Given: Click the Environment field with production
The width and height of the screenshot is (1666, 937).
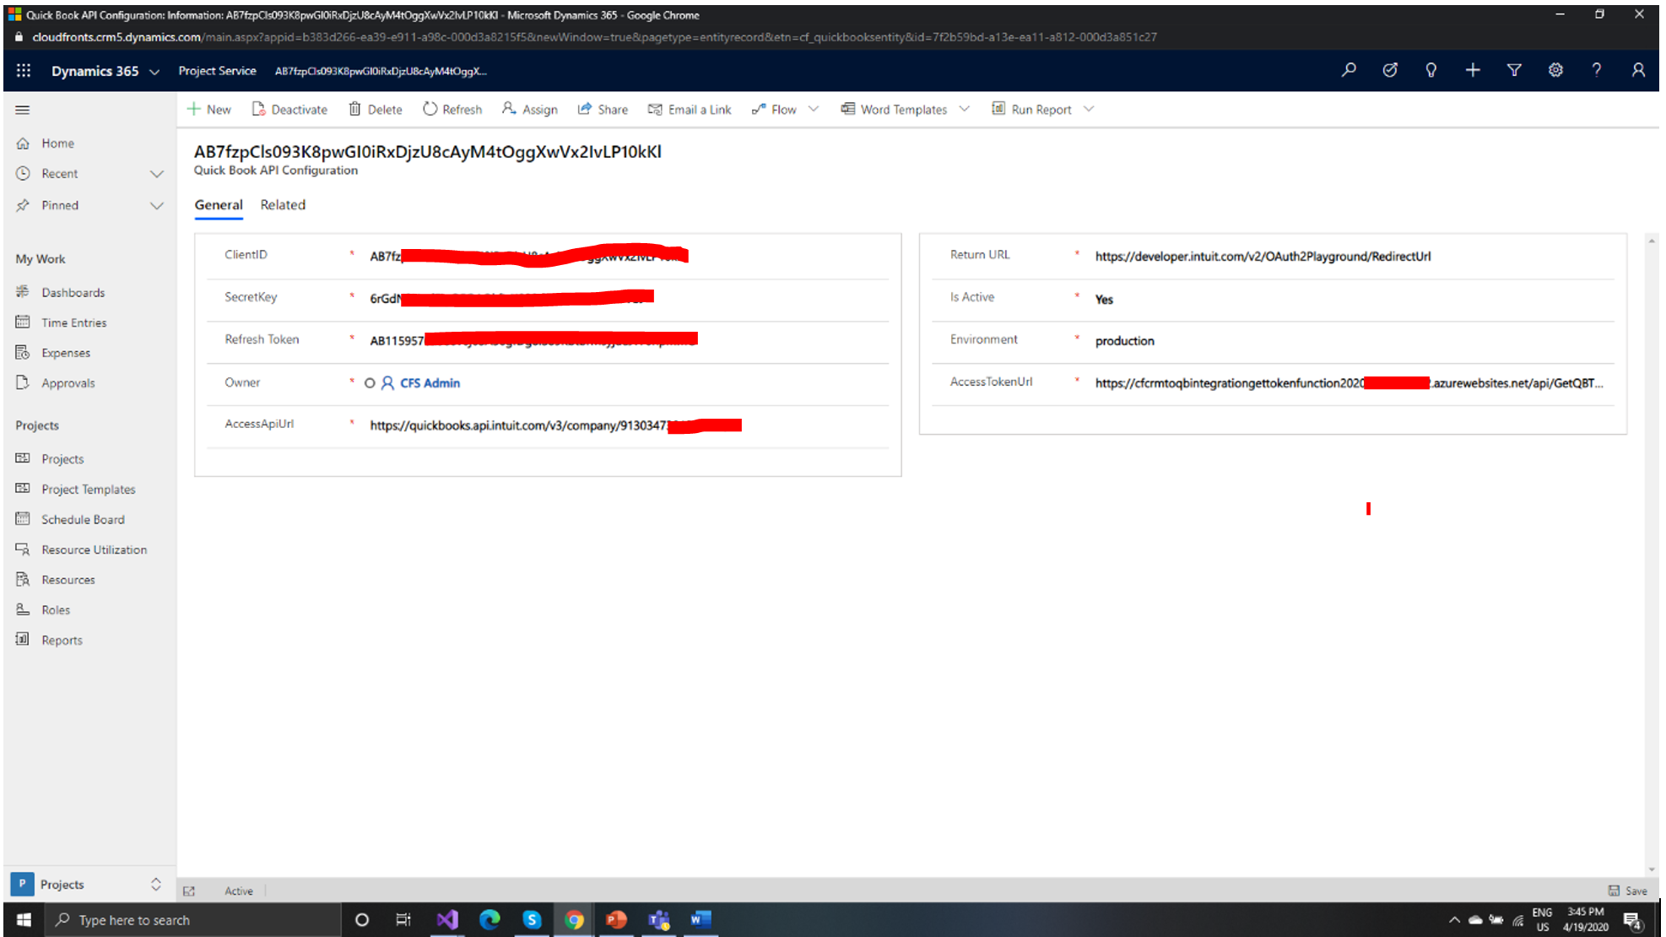Looking at the screenshot, I should tap(1124, 341).
